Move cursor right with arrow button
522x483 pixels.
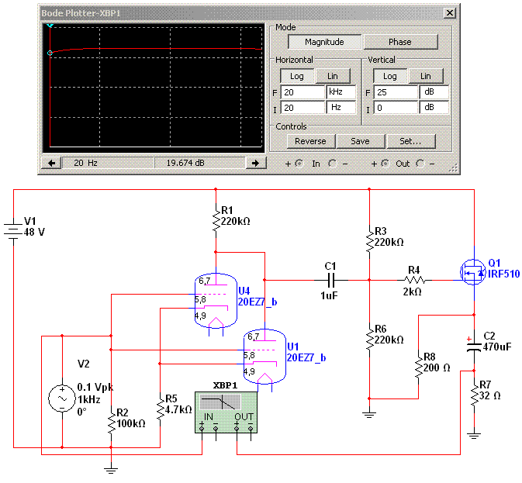pyautogui.click(x=256, y=163)
